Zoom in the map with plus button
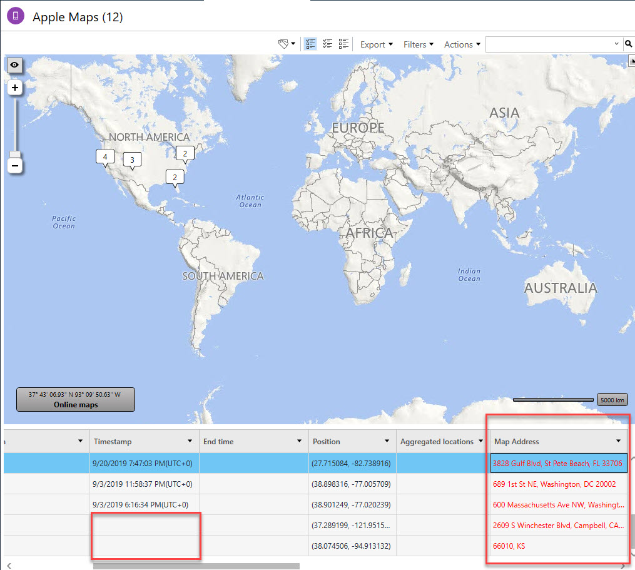Screen dimensions: 635x570 [x=15, y=88]
